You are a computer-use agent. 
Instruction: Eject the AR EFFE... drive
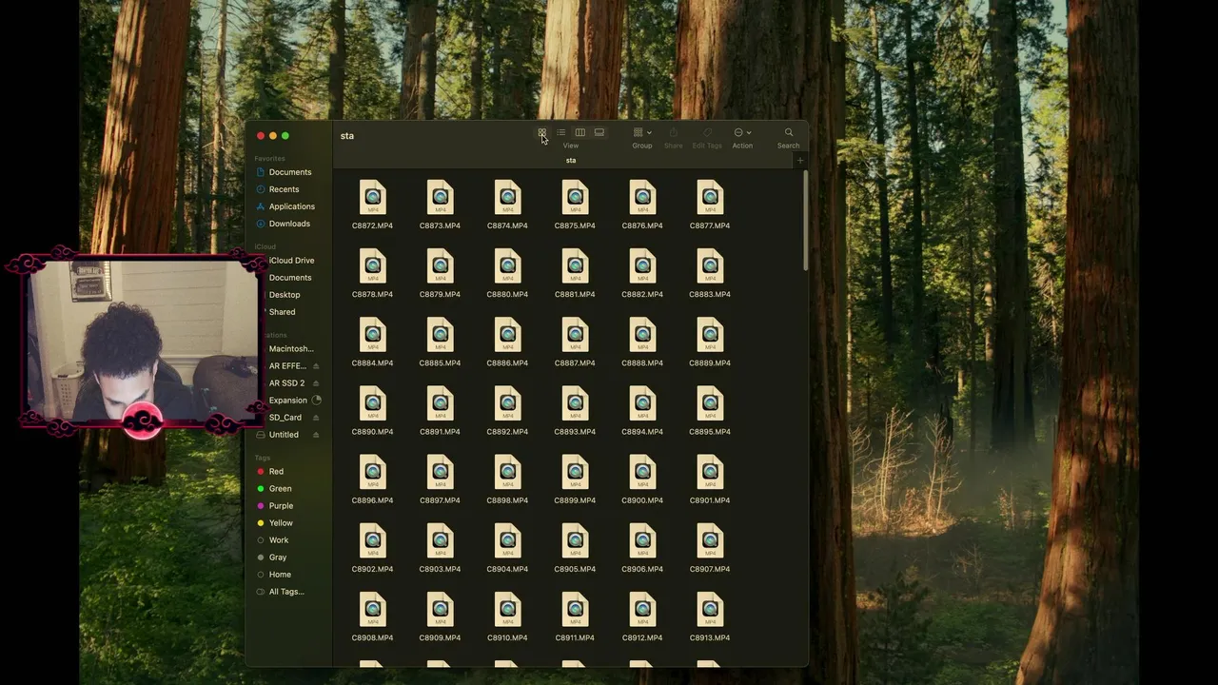316,366
